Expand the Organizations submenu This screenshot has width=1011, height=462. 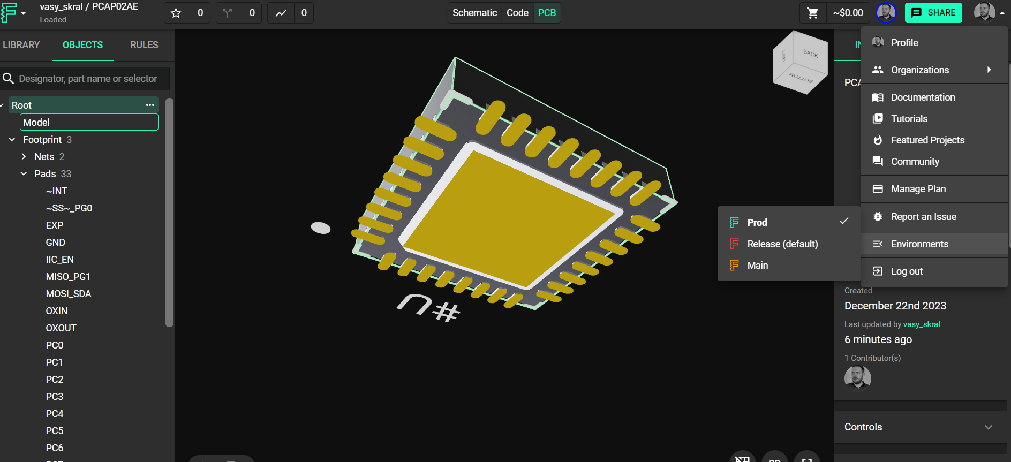click(934, 70)
